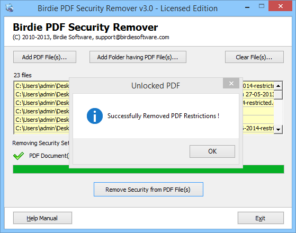Choose Add Folder having PDF File(s)
Screen dimensions: 296x233
pos(138,57)
